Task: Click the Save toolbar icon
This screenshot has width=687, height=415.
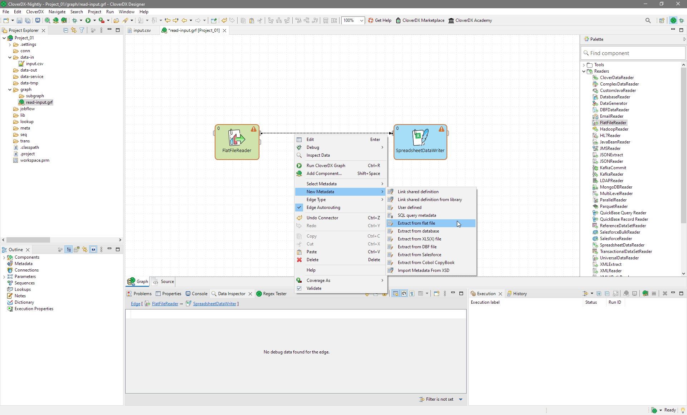Action: 19,20
